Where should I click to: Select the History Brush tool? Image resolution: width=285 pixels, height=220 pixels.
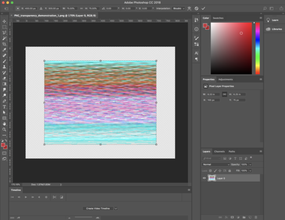(x=4, y=73)
